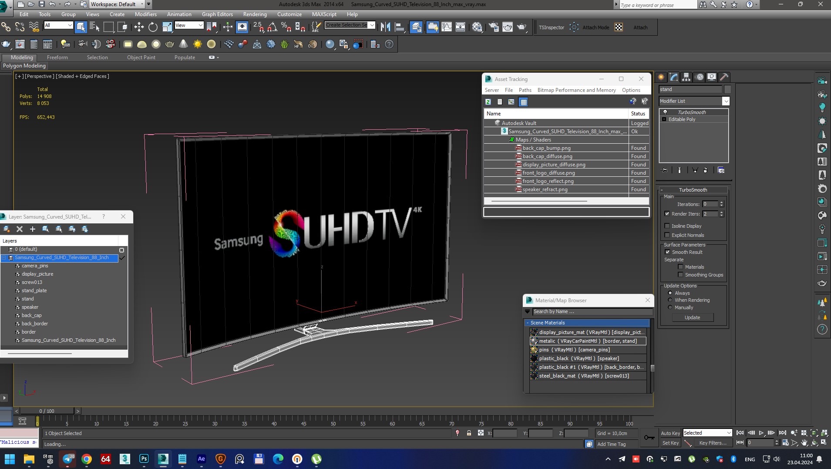The width and height of the screenshot is (831, 469).
Task: Click Refresh icon in Asset Tracking toolbar
Action: [x=488, y=102]
